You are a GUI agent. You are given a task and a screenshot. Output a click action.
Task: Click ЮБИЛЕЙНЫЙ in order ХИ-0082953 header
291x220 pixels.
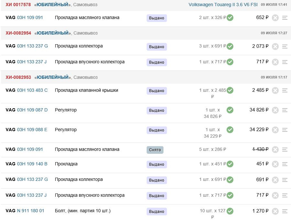pyautogui.click(x=53, y=77)
